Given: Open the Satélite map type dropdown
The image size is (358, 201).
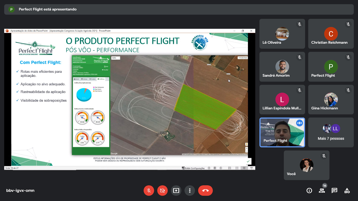Looking at the screenshot, I should click(116, 58).
